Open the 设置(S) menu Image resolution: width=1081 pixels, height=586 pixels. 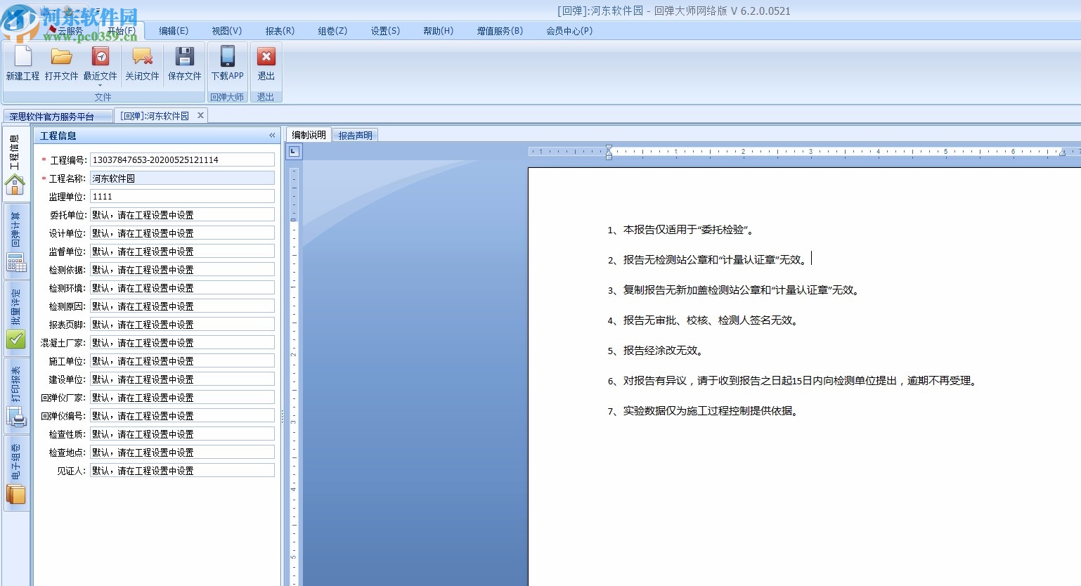tap(385, 31)
